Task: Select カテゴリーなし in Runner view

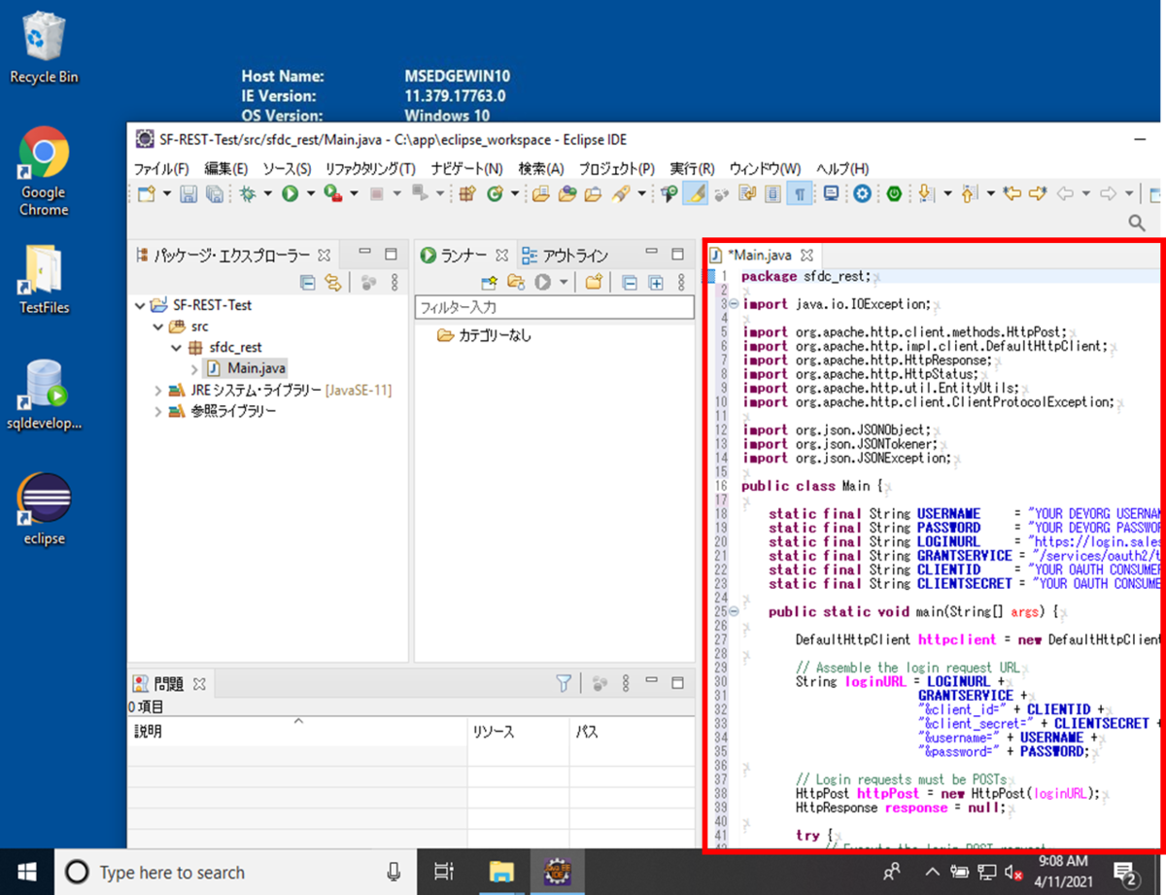Action: (x=485, y=336)
